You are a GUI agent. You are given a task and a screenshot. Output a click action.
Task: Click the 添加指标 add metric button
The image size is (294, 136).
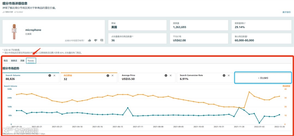click(263, 78)
